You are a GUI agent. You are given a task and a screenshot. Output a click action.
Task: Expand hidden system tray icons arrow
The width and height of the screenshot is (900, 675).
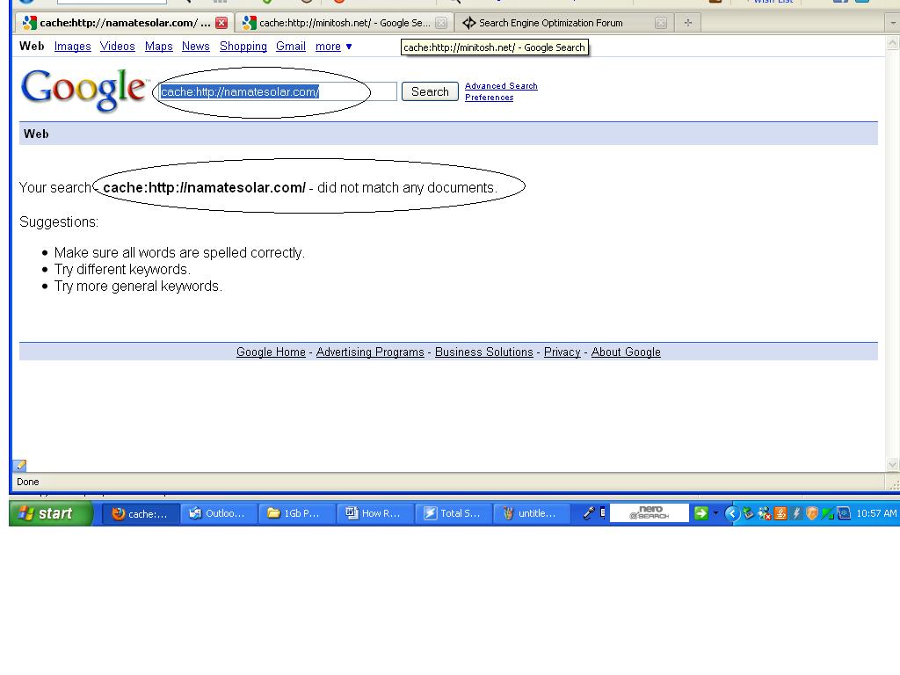tap(732, 513)
